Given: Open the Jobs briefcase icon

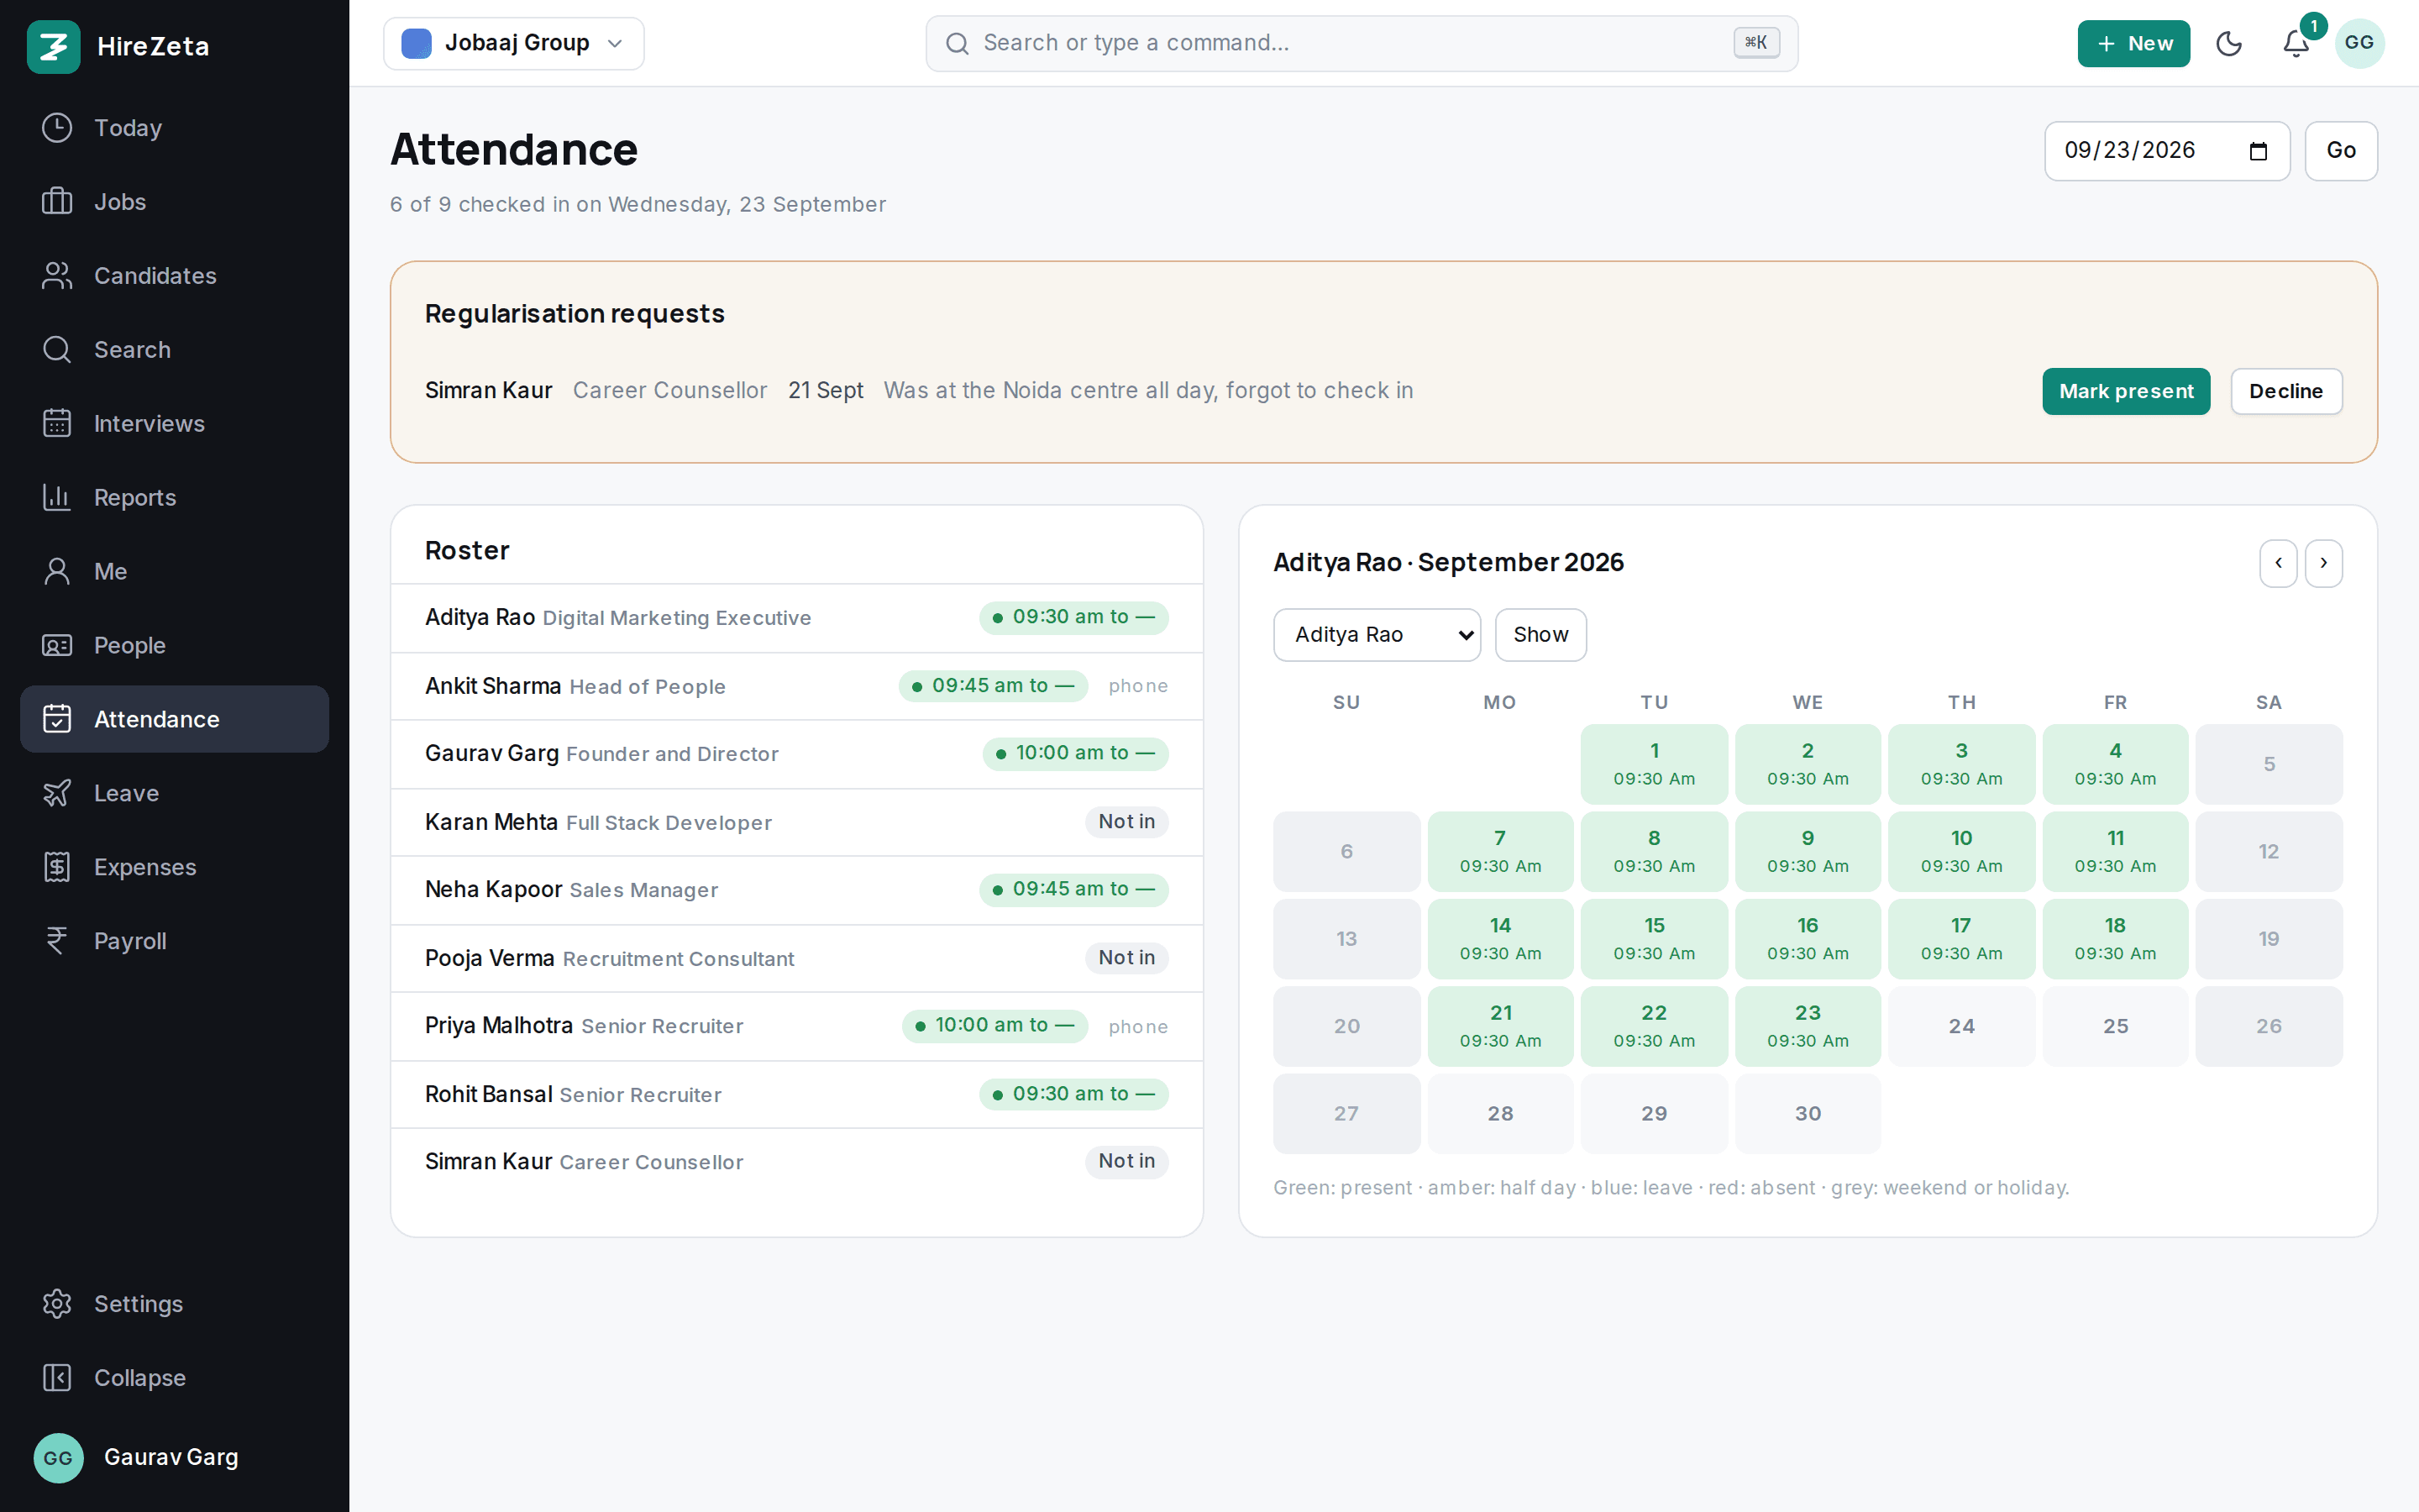Looking at the screenshot, I should pos(57,202).
